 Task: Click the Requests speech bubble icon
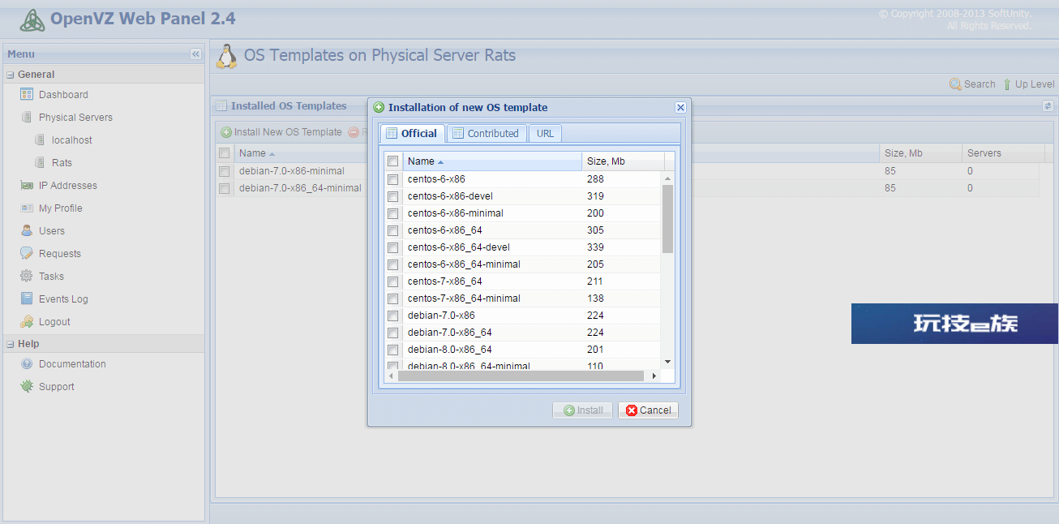(x=26, y=254)
